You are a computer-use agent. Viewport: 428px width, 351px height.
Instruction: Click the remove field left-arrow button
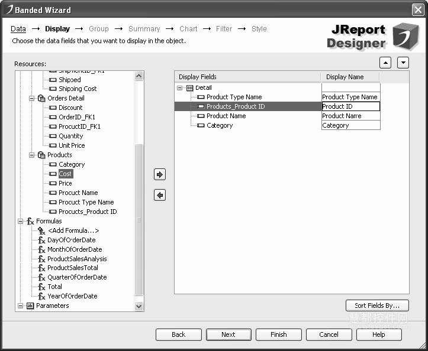160,195
